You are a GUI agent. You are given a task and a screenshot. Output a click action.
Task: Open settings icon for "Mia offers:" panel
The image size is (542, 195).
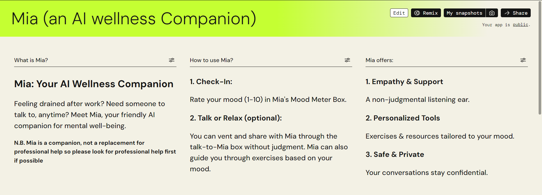coord(523,60)
